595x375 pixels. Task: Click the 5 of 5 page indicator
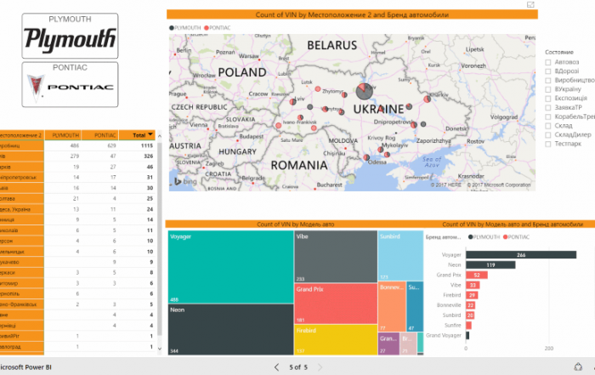[x=298, y=367]
